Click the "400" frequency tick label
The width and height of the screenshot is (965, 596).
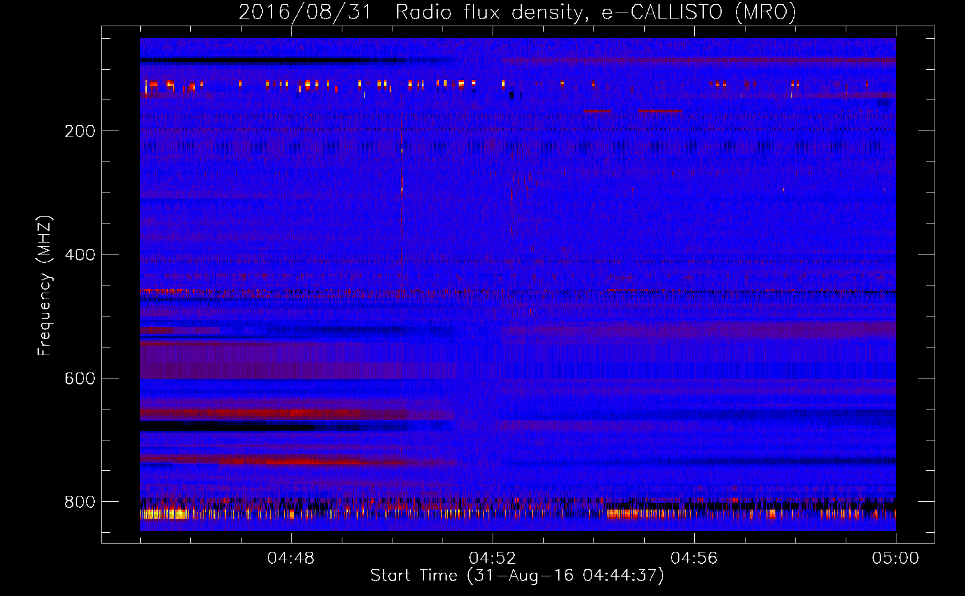pos(80,255)
